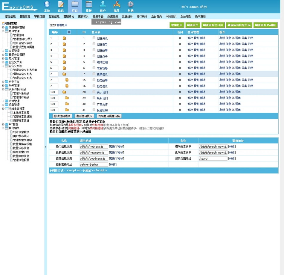Open the 其他 gear icon
Screen dimensions: 284x275
pyautogui.click(x=131, y=4)
